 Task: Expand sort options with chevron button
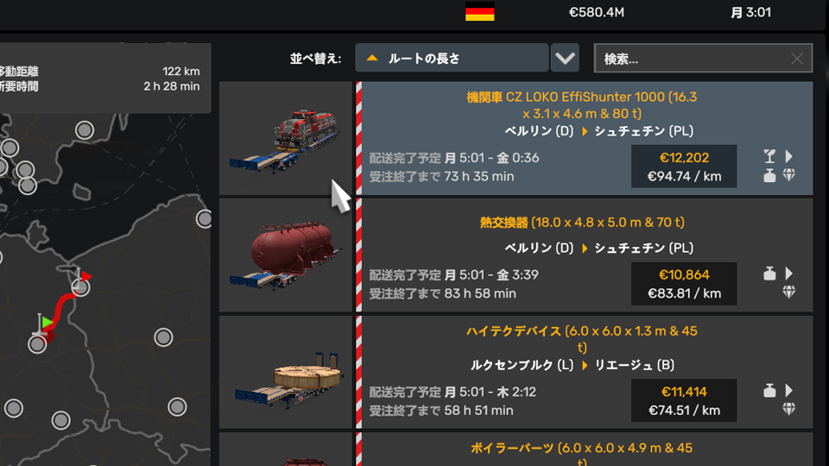point(565,58)
